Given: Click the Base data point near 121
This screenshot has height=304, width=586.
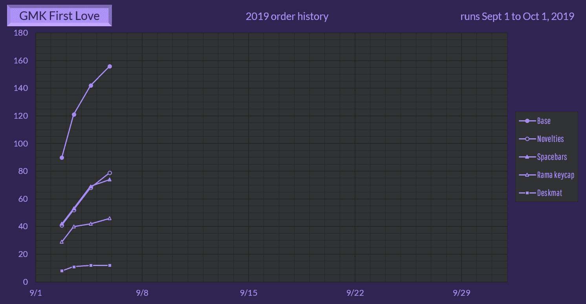Looking at the screenshot, I should point(74,114).
